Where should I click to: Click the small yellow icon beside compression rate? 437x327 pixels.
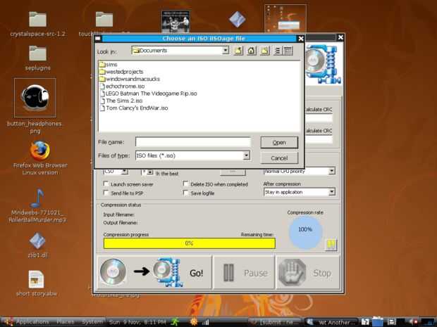331,245
